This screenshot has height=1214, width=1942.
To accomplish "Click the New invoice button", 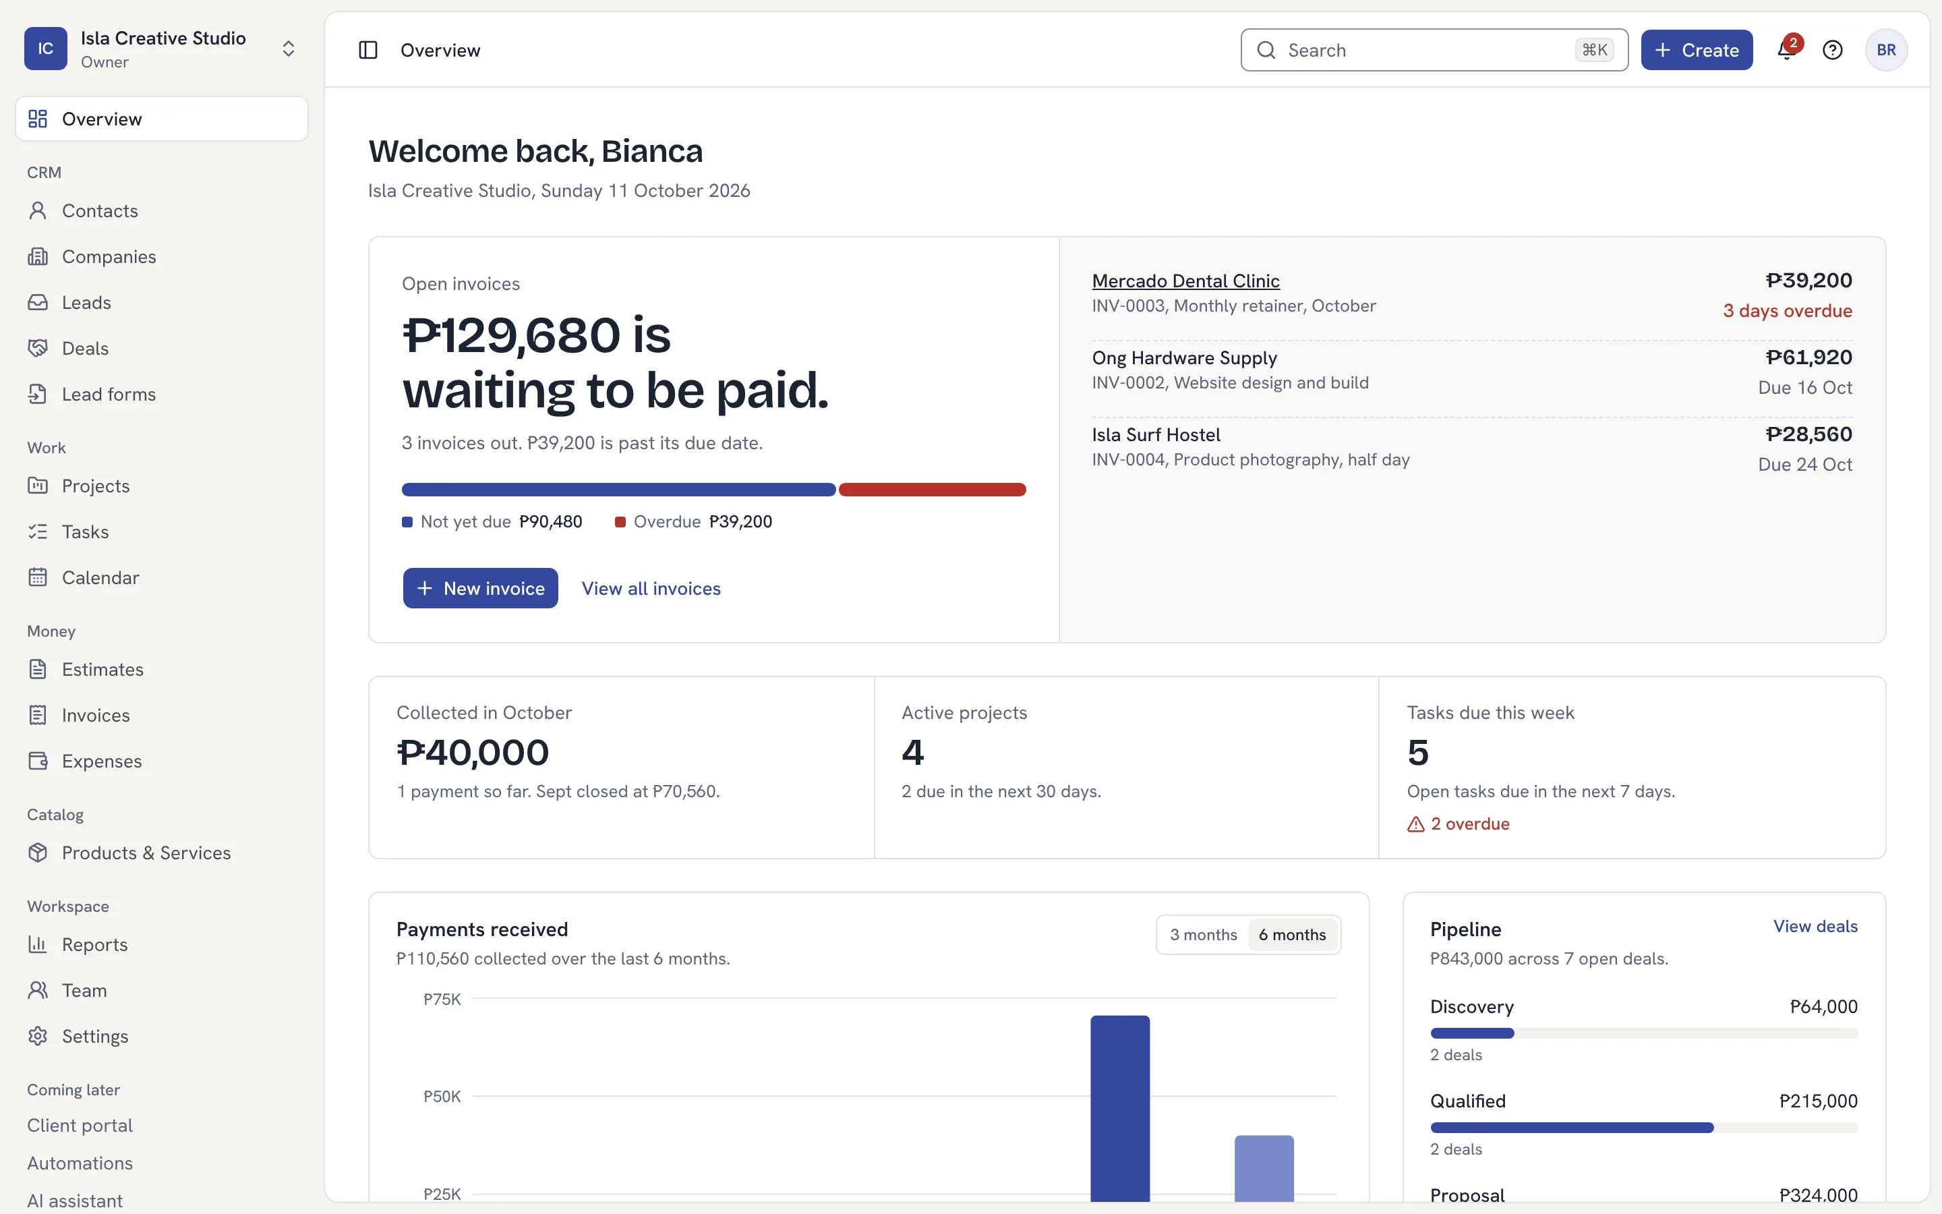I will coord(480,587).
